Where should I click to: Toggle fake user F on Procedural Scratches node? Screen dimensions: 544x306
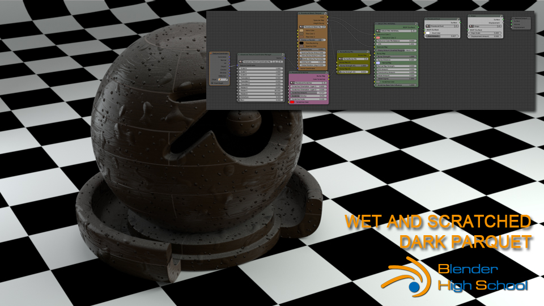[x=324, y=83]
